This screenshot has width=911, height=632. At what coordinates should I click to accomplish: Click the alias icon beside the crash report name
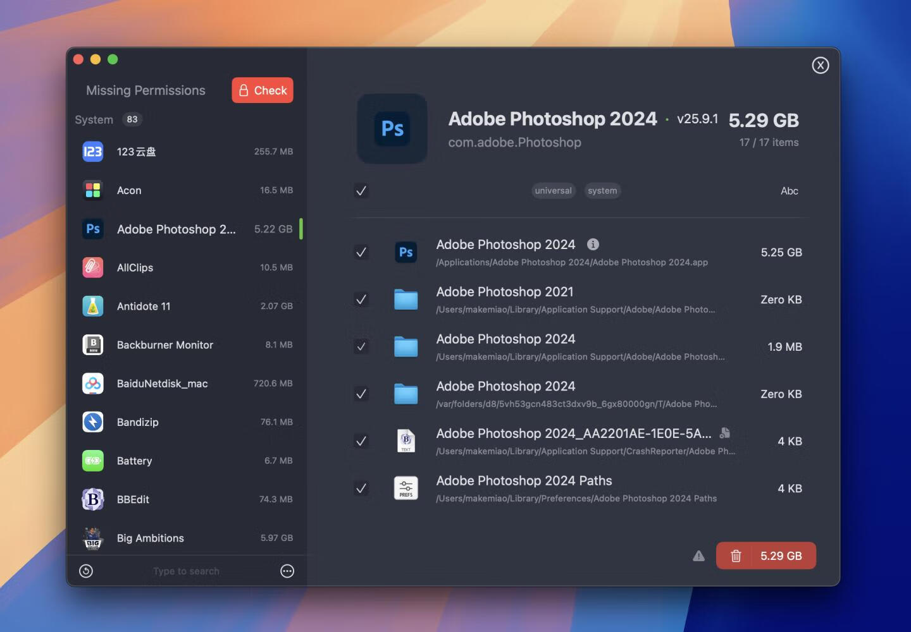pyautogui.click(x=725, y=433)
